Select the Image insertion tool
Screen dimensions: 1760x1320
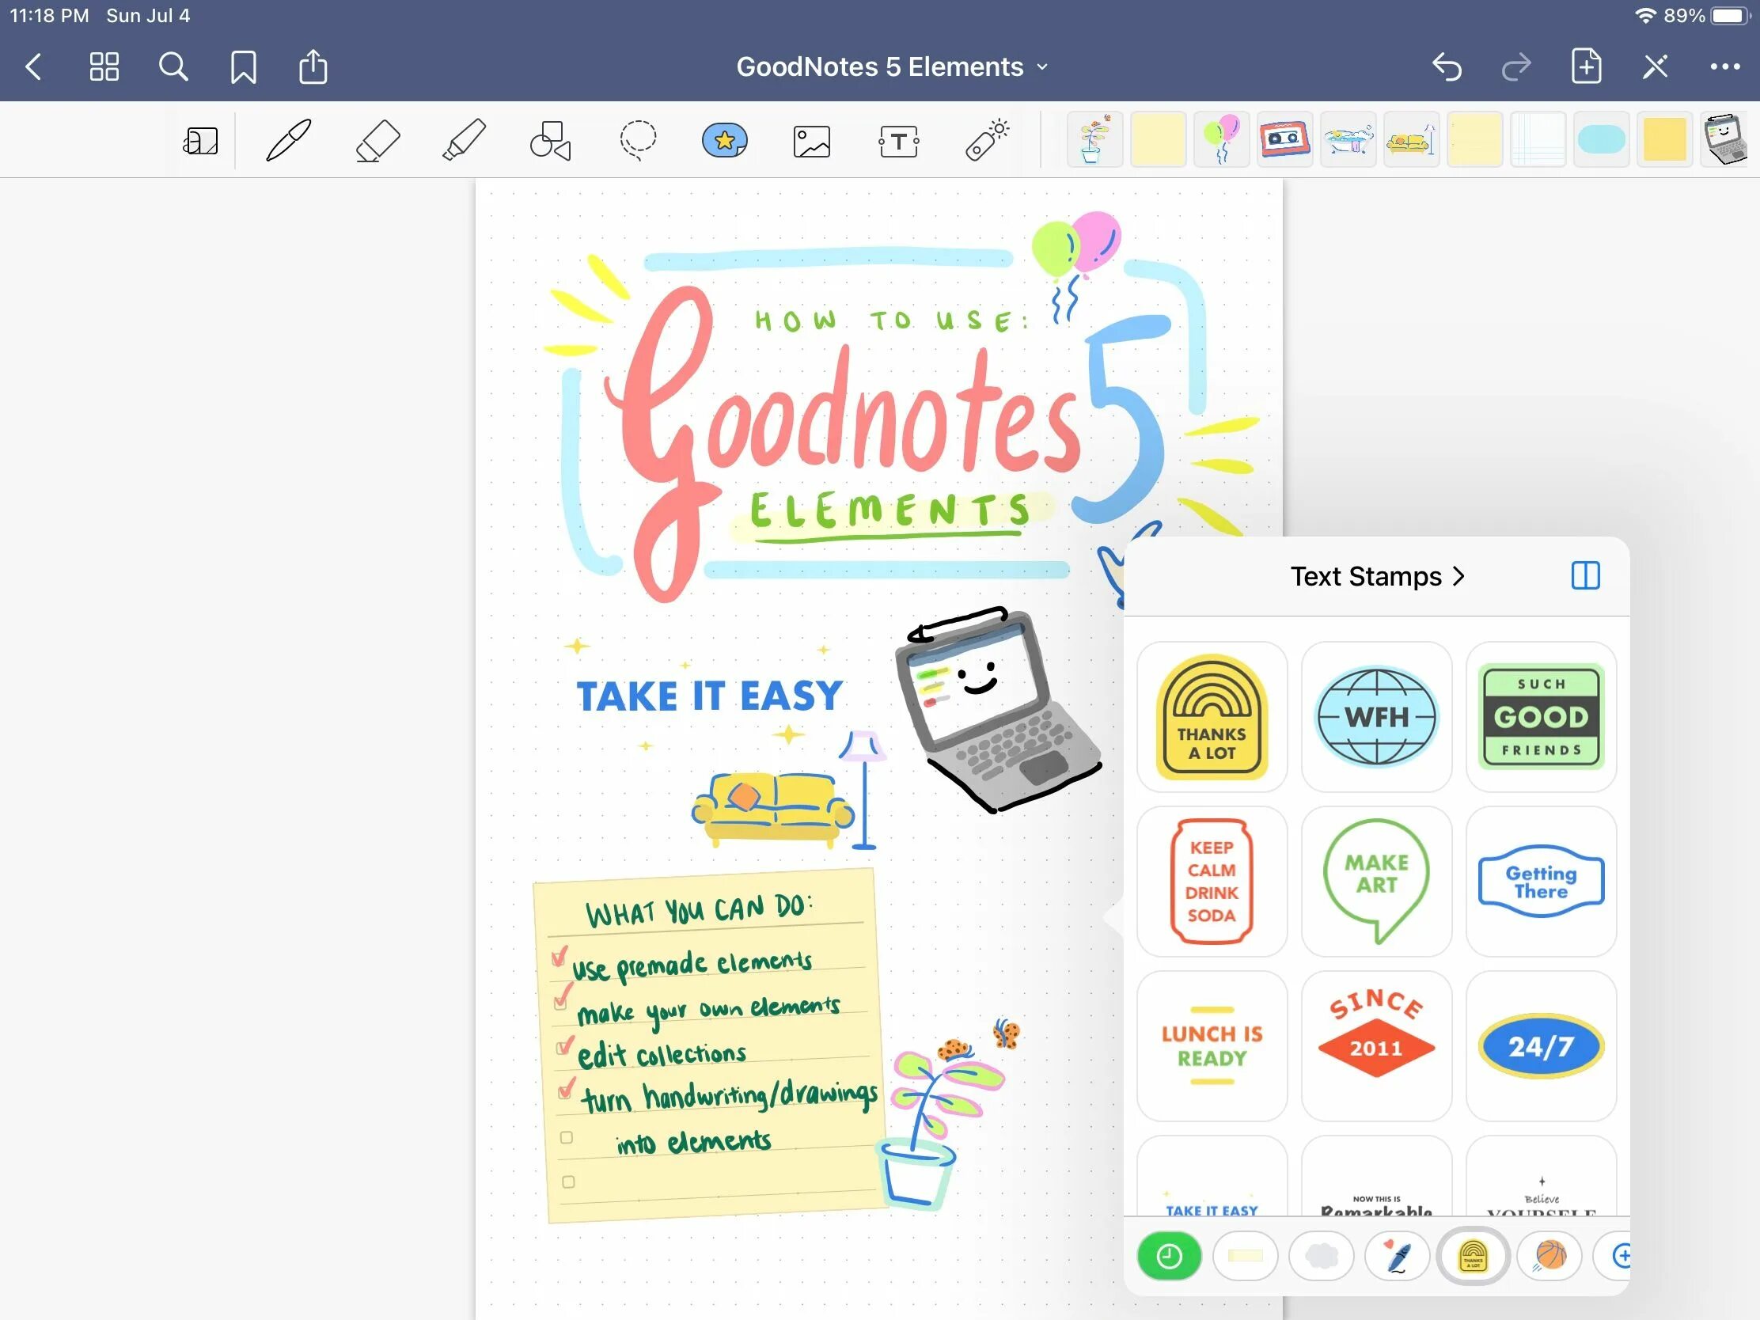[810, 137]
